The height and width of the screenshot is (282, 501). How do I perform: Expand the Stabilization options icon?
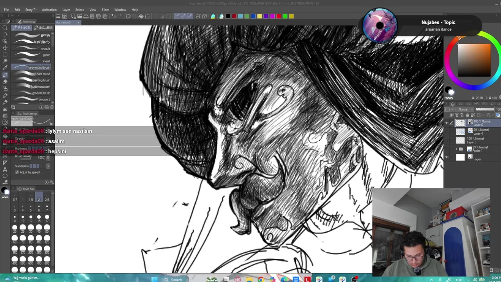(48, 166)
